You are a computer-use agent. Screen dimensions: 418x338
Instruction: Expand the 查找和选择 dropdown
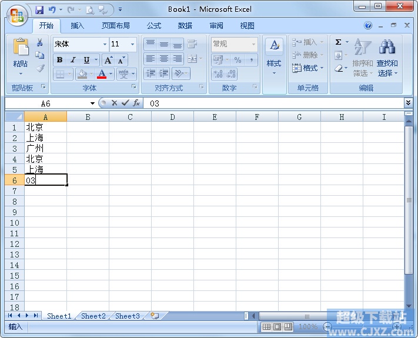[x=387, y=68]
